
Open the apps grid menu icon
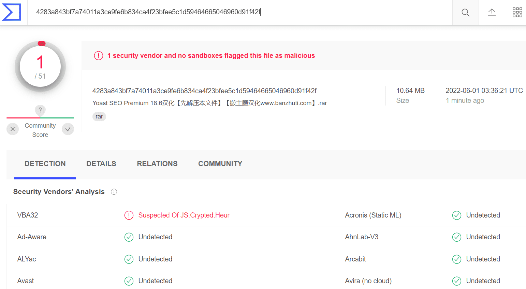click(517, 13)
